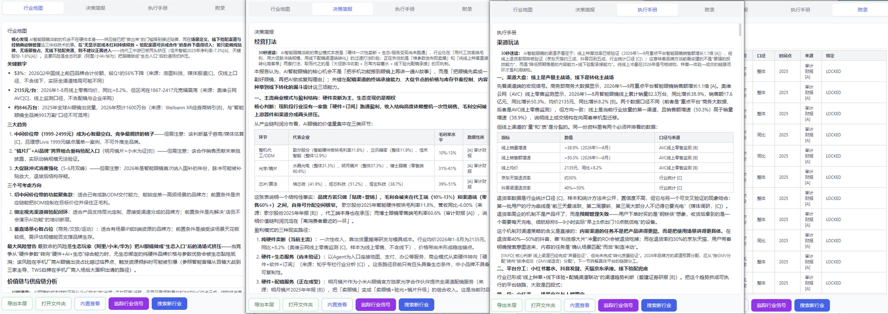Click 内置查看 in the 执行手册 window

tap(579, 305)
